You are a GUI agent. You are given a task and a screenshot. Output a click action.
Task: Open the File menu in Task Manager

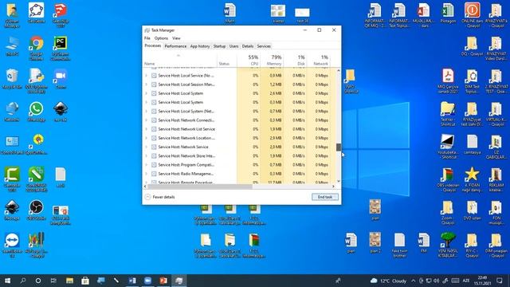pyautogui.click(x=147, y=38)
